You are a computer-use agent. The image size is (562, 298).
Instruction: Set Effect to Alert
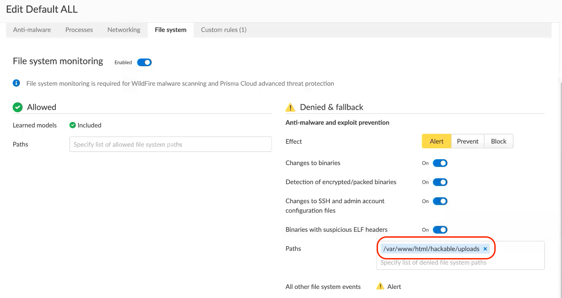click(x=436, y=141)
